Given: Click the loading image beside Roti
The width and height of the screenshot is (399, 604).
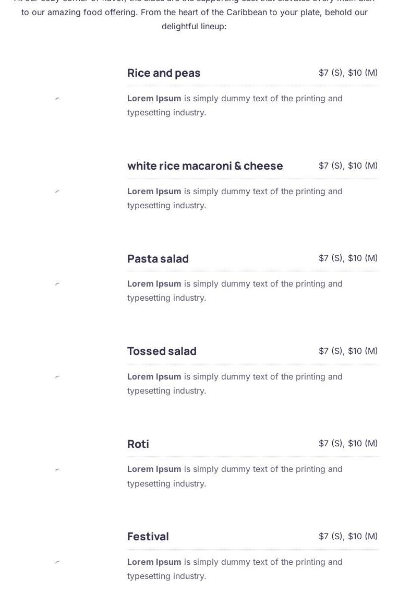Looking at the screenshot, I should tap(57, 469).
